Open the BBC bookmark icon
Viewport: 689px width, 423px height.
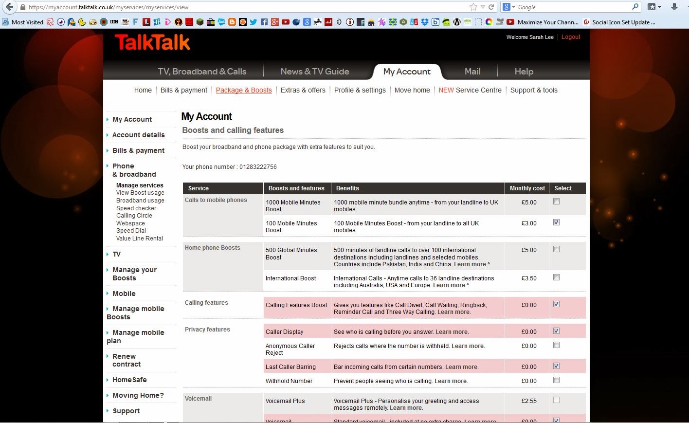pos(114,22)
